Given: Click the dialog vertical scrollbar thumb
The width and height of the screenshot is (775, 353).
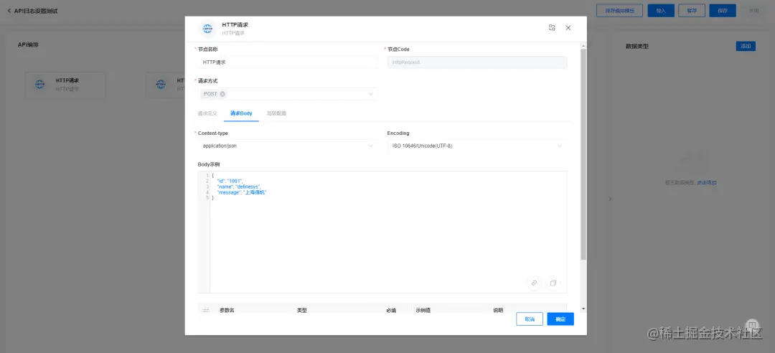Looking at the screenshot, I should click(x=583, y=154).
